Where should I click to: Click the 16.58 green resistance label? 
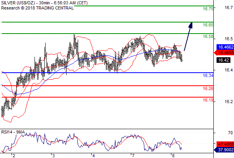pyautogui.click(x=208, y=36)
